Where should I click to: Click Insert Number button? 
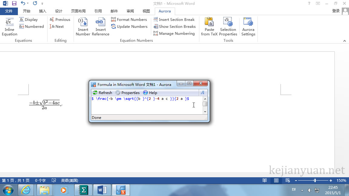tap(83, 26)
